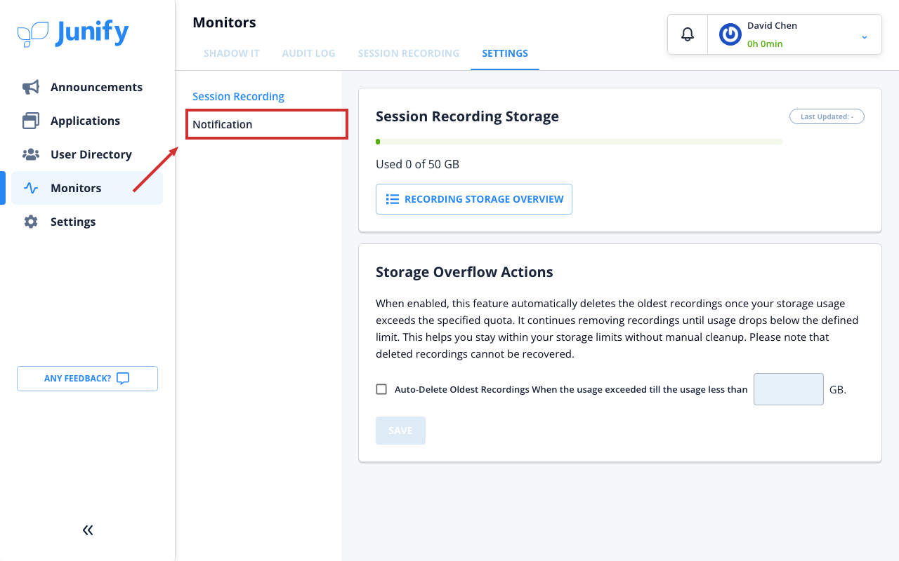Image resolution: width=899 pixels, height=561 pixels.
Task: Click the Last Updated badge
Action: coord(827,116)
